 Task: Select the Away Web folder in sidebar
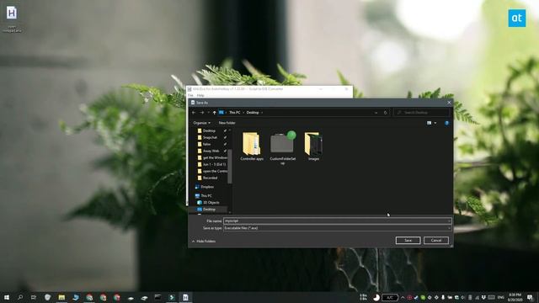click(211, 151)
